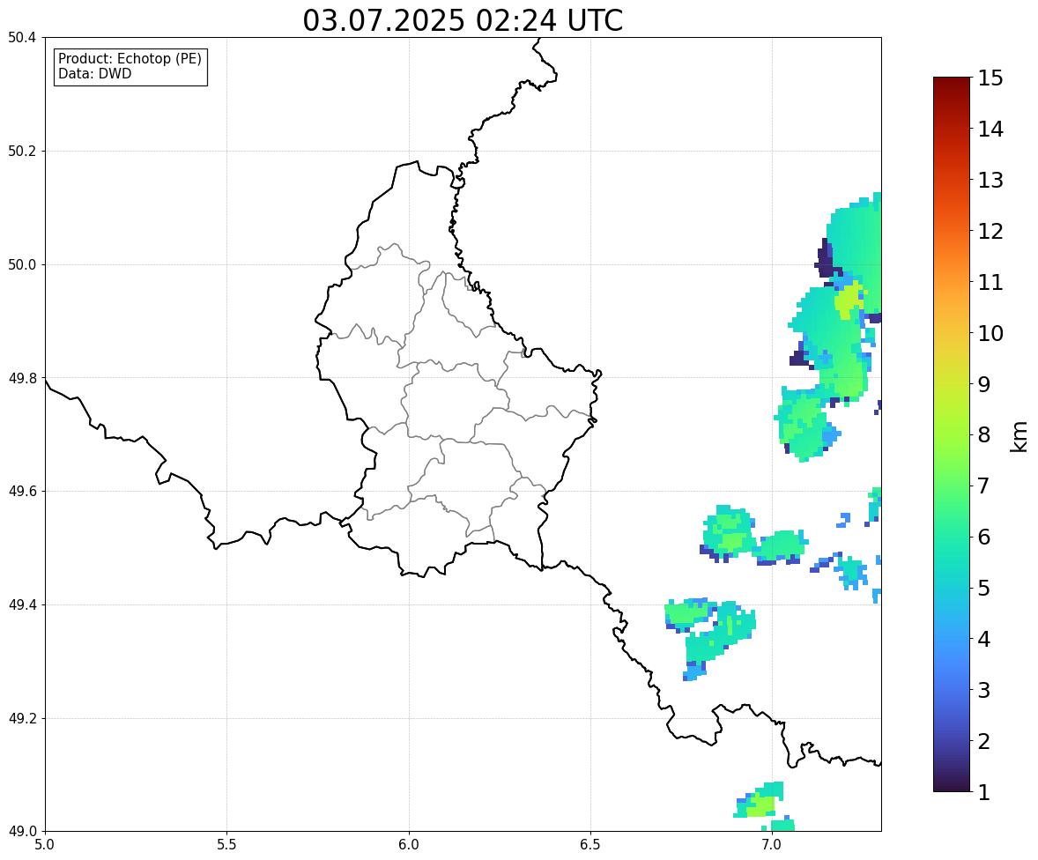This screenshot has width=1038, height=860.
Task: Click the longitude tick label '6.0'
Action: pos(409,845)
